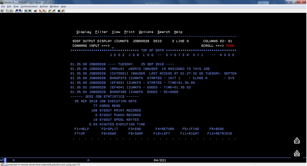Click the Receive File from Host icon
Image resolution: width=307 pixels, height=166 pixels.
tap(20, 11)
